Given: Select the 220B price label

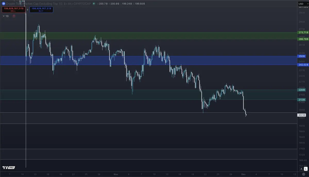Looking at the screenshot, I should pyautogui.click(x=302, y=90).
